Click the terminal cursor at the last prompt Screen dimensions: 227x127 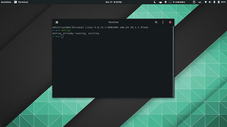click(62, 36)
